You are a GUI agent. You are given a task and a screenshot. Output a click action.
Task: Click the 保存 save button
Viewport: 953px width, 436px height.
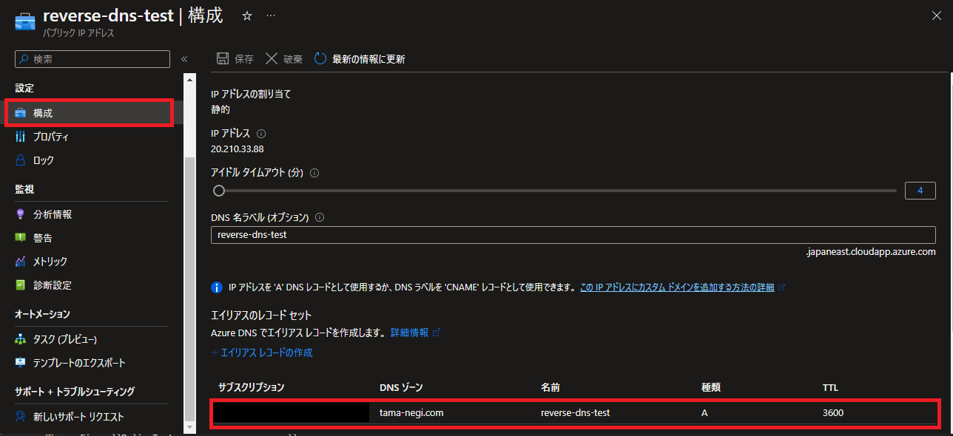[x=235, y=59]
